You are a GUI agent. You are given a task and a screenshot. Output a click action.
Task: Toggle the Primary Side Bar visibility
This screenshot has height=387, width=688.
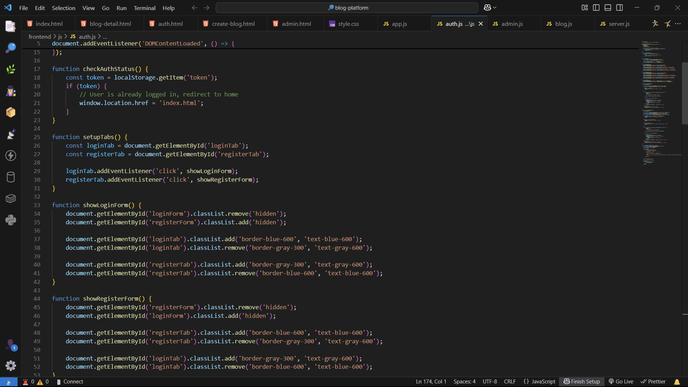point(596,7)
